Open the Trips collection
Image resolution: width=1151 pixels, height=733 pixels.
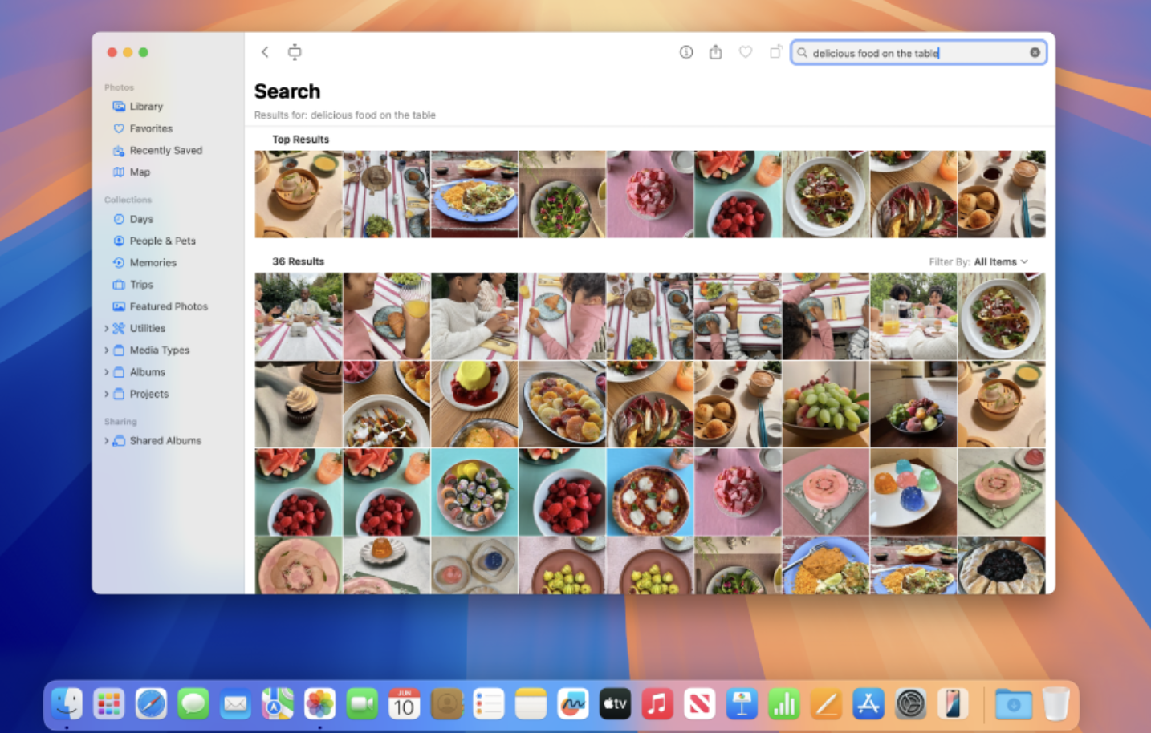coord(141,284)
